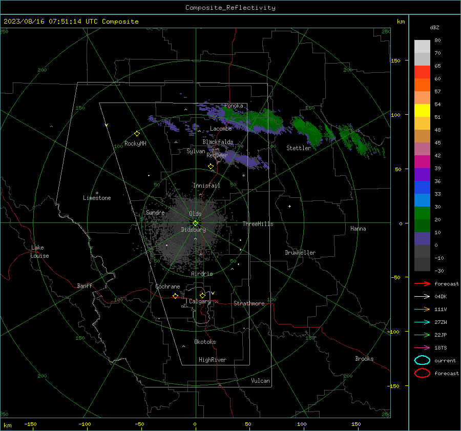This screenshot has width=461, height=431.
Task: Select the Brooks label
Action: 364,359
